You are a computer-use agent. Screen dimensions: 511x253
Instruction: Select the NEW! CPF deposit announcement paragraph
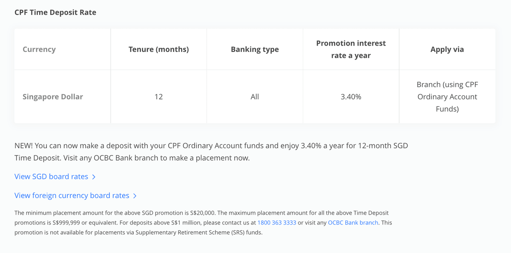212,151
